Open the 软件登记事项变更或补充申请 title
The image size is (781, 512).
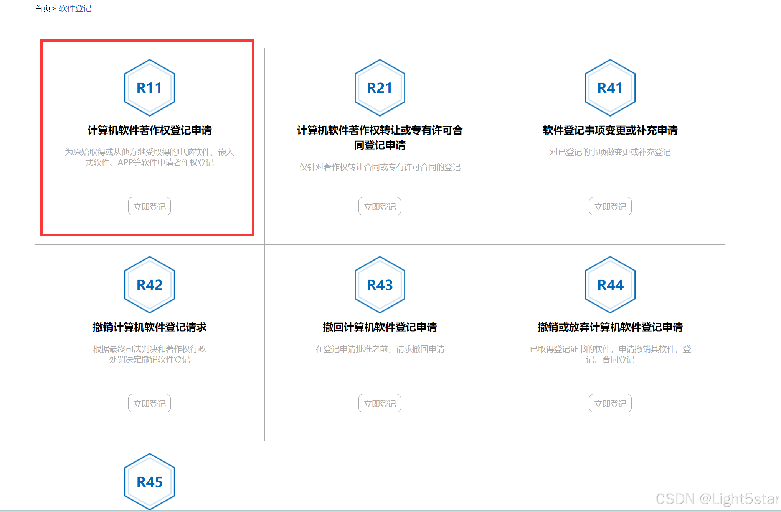[x=610, y=130]
